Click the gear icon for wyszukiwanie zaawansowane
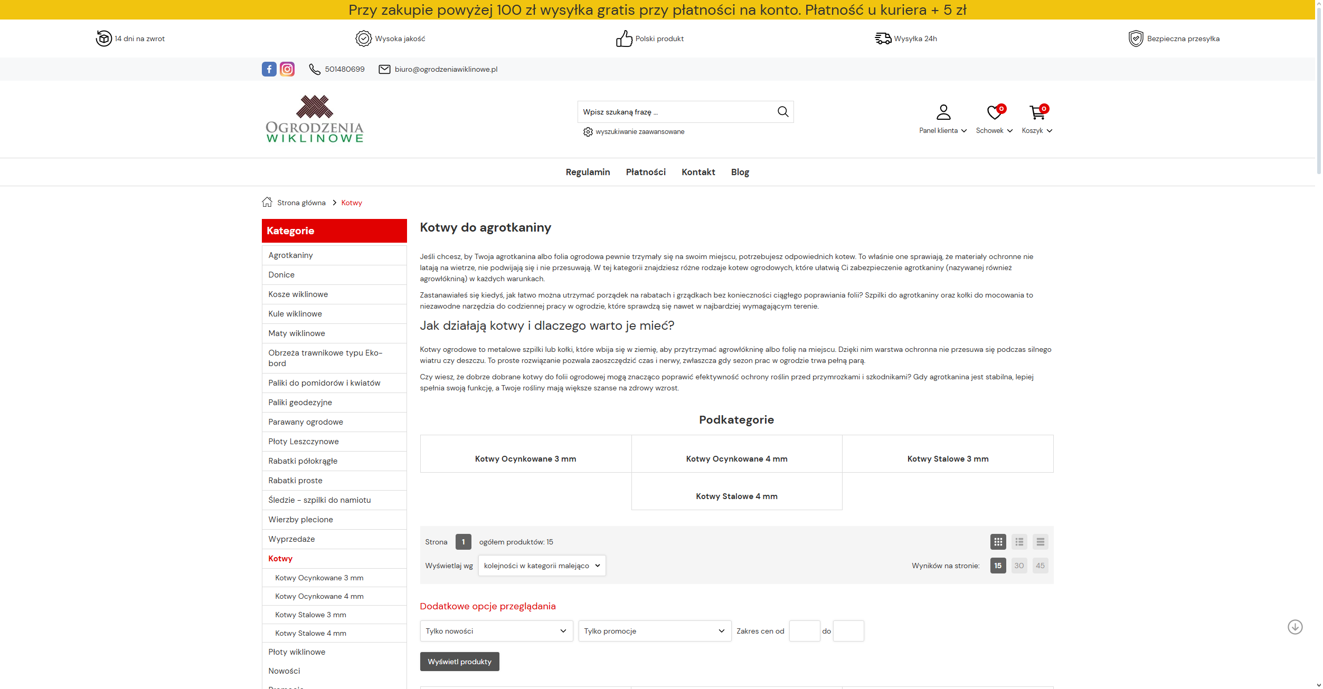 pos(588,132)
